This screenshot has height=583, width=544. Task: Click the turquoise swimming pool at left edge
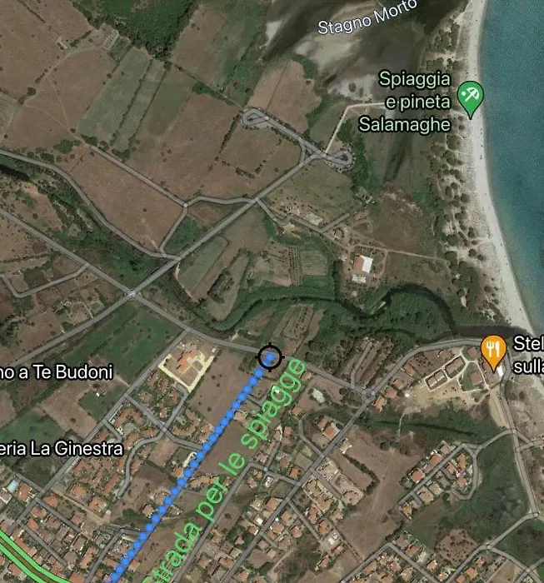pos(12,486)
